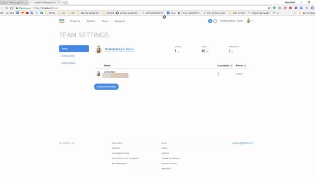This screenshot has width=315, height=177.
Task: Open a new browser tab
Action: tap(65, 2)
